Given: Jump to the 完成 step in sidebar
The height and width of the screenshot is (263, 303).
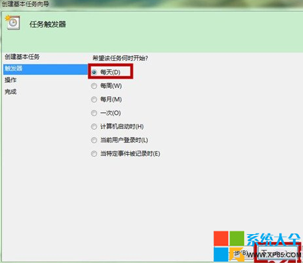Looking at the screenshot, I should pos(11,92).
